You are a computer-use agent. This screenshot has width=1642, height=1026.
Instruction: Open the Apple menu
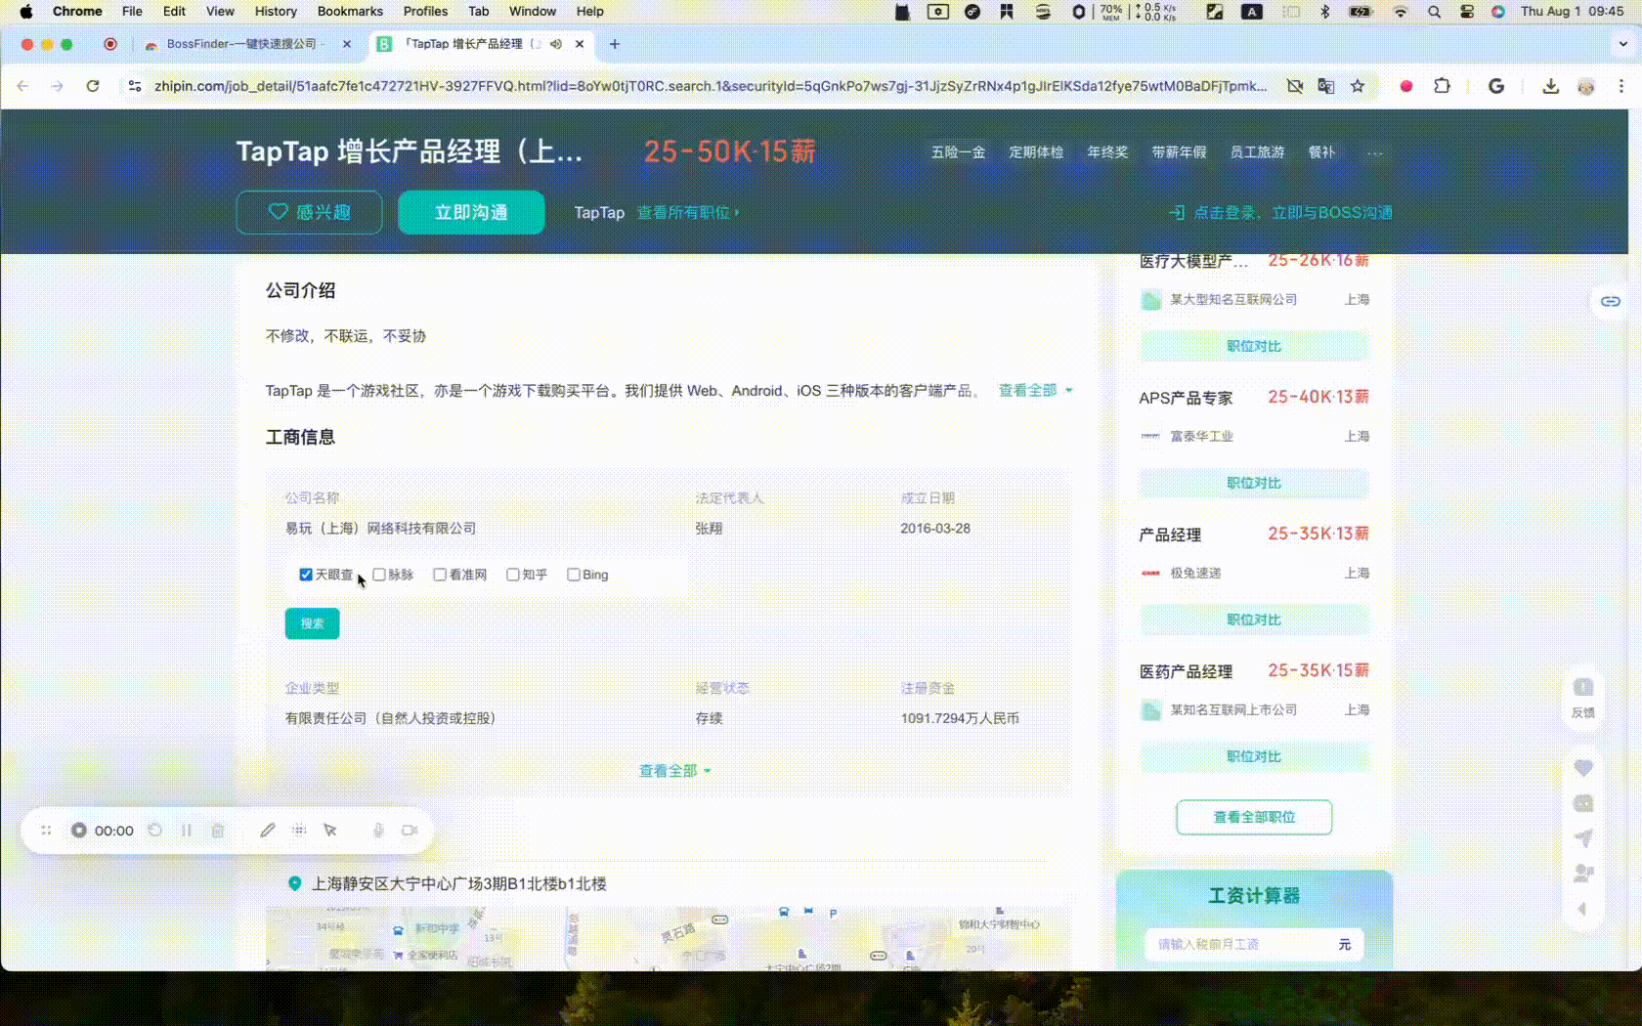[26, 11]
